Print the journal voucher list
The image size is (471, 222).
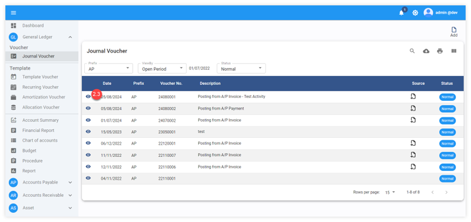(440, 51)
